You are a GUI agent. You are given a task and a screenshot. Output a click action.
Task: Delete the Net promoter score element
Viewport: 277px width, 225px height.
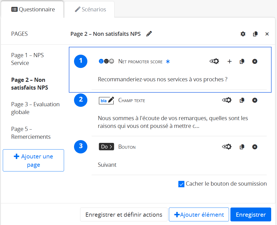point(255,61)
